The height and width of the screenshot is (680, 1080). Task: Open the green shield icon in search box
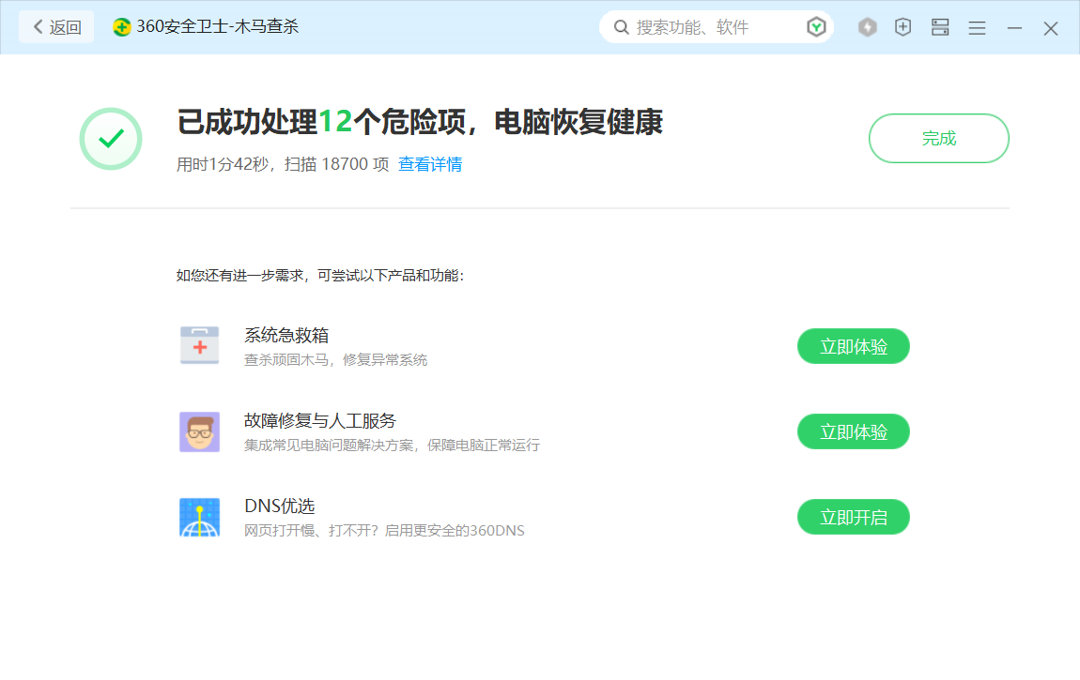pos(816,27)
